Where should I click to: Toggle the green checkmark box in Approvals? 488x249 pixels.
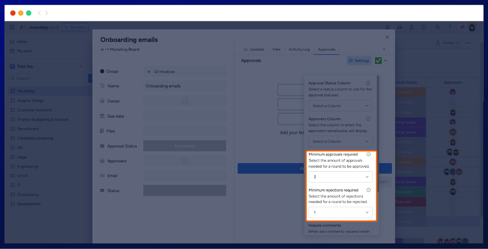click(x=378, y=60)
